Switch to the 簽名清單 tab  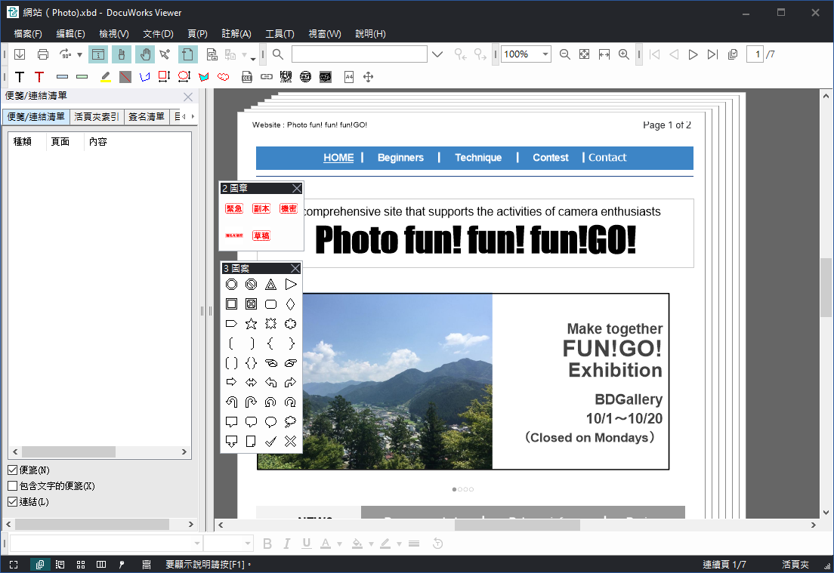click(x=147, y=116)
